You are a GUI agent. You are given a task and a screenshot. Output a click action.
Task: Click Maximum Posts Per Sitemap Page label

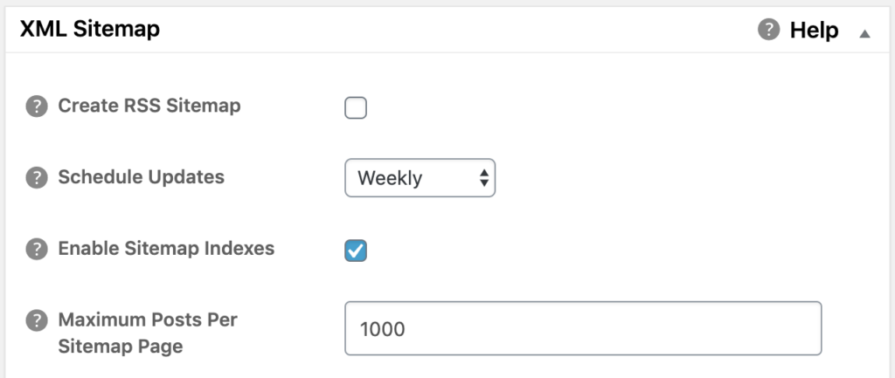pyautogui.click(x=147, y=333)
